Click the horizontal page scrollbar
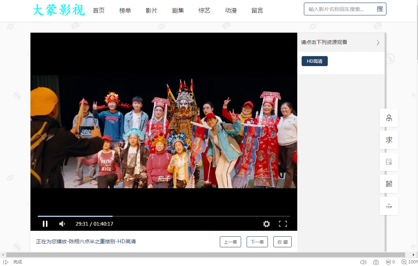This screenshot has width=418, height=266. point(206,255)
